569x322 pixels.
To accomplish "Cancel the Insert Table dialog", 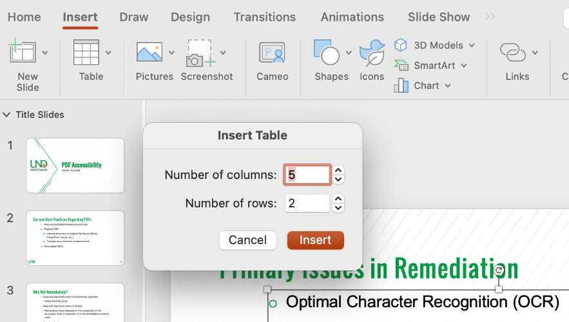I will [247, 240].
